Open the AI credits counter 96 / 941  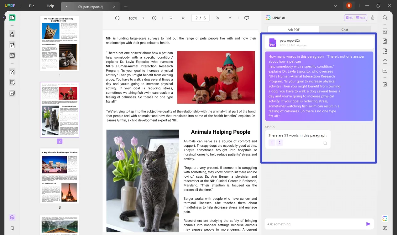click(355, 18)
